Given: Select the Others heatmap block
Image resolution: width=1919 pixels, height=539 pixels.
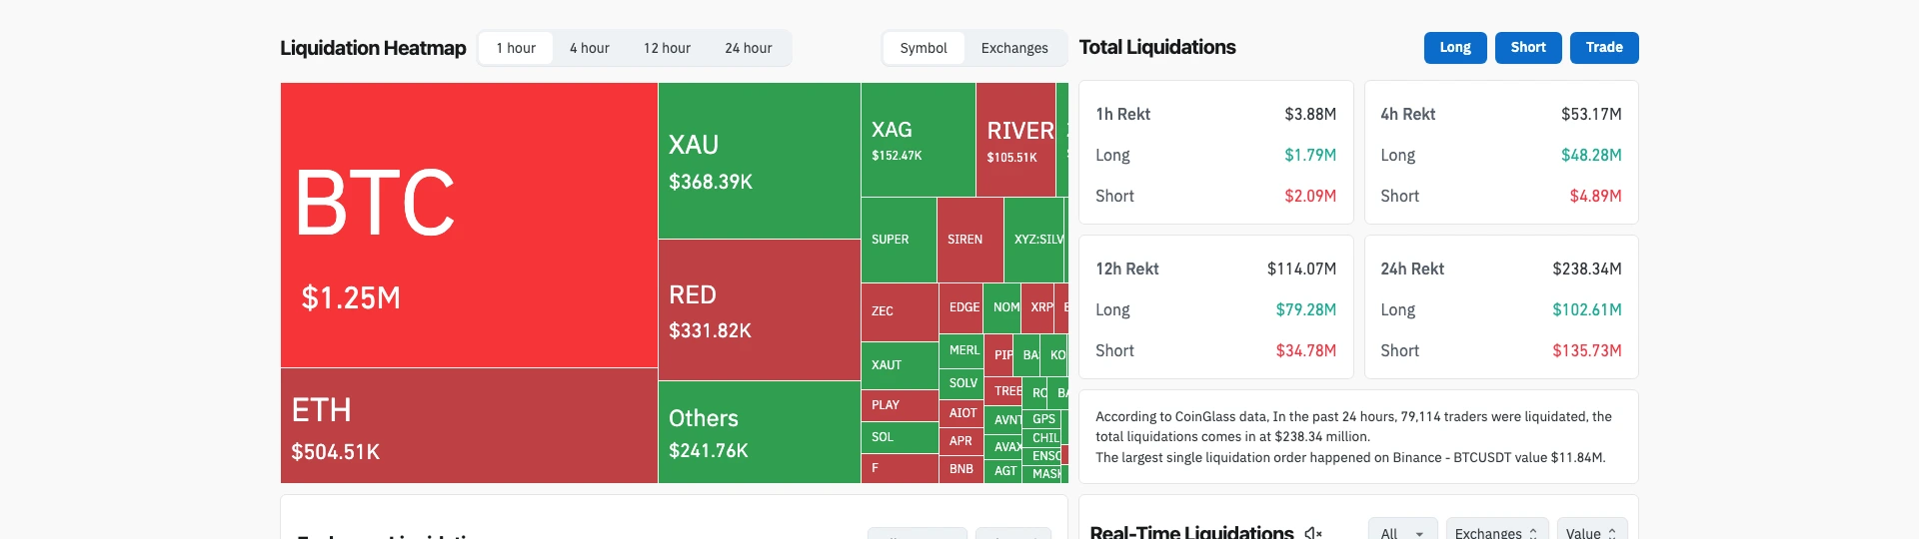Looking at the screenshot, I should 759,432.
